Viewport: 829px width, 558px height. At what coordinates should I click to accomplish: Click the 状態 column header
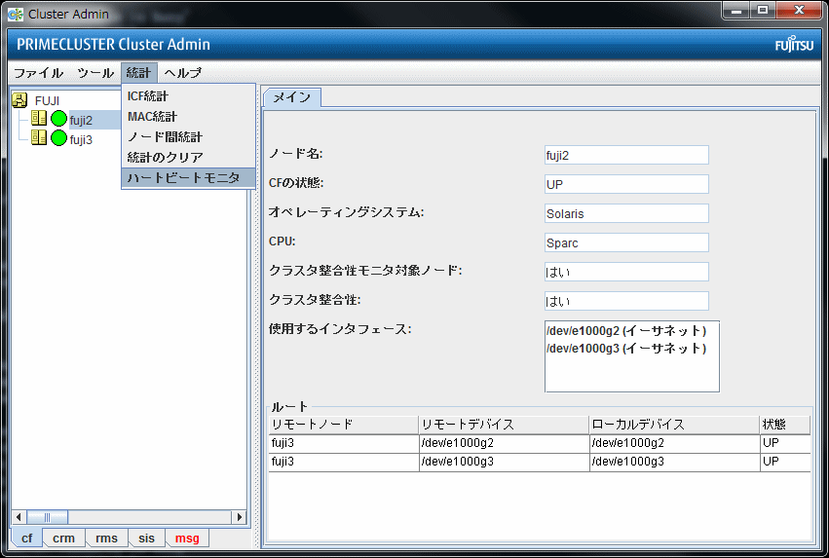785,425
